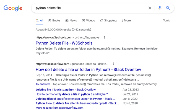Click the blue magnifier search icon
This screenshot has height=110, width=177.
168,8
